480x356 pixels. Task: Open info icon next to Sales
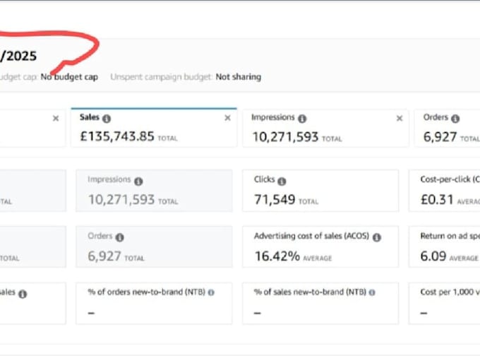pos(107,119)
